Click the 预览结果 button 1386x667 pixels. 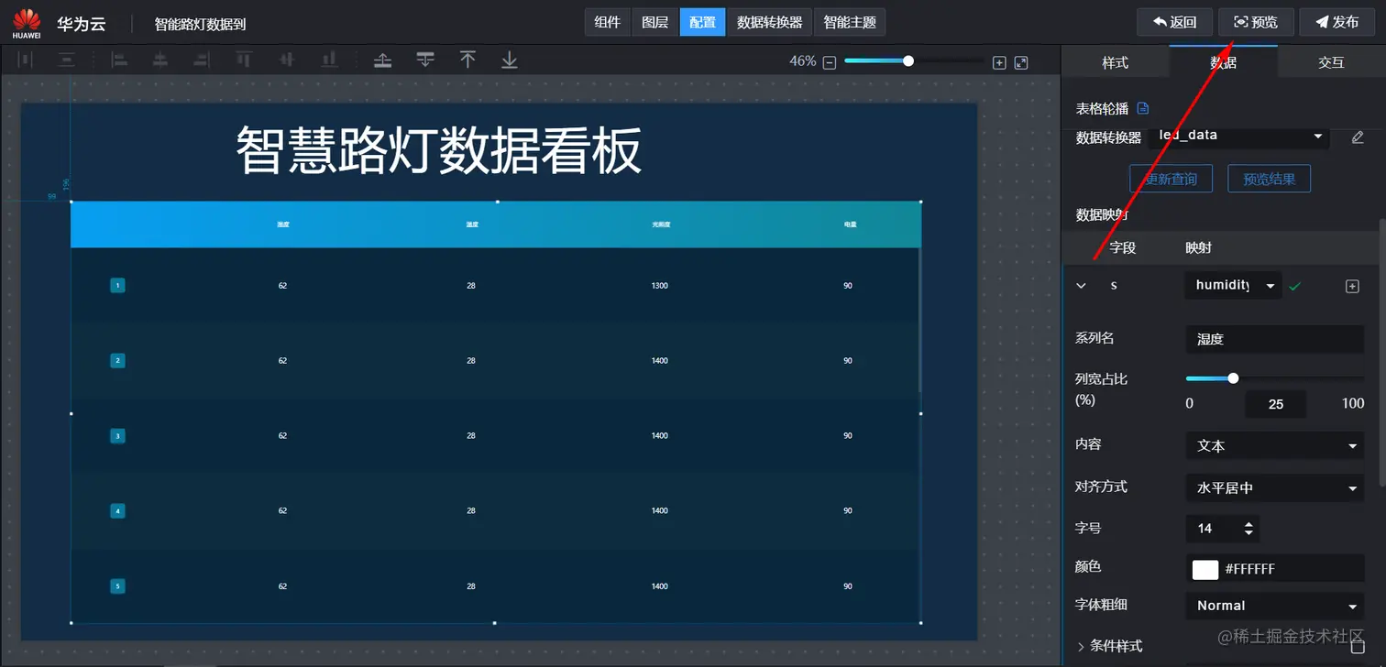coord(1269,179)
